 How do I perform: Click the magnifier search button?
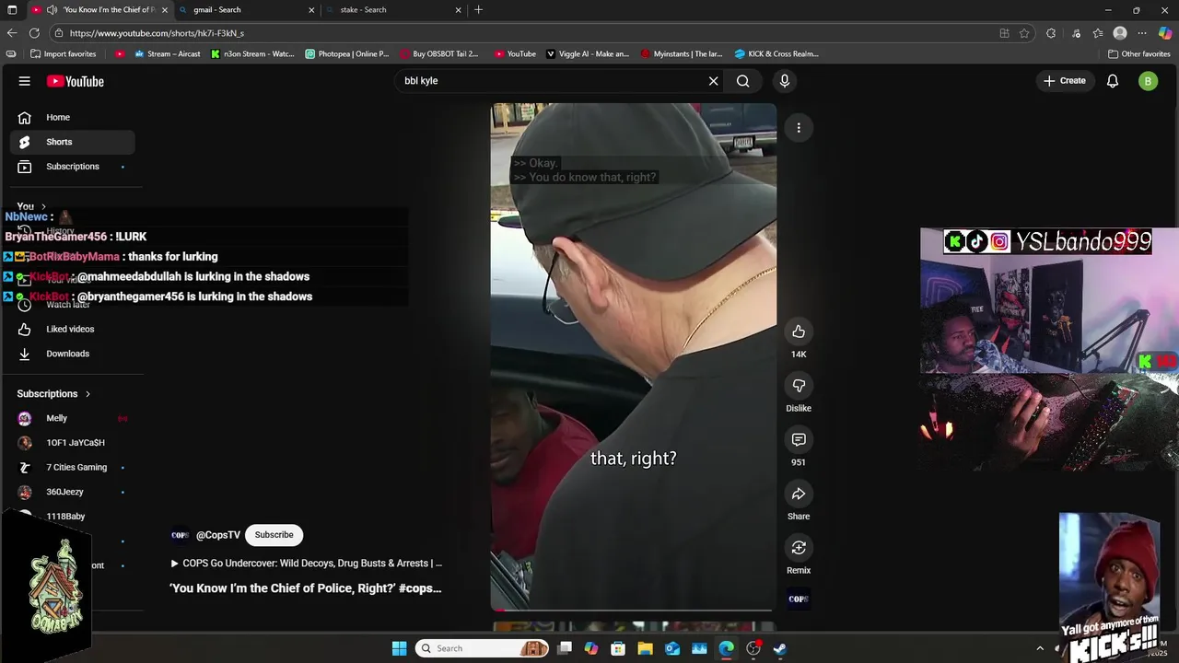click(742, 81)
